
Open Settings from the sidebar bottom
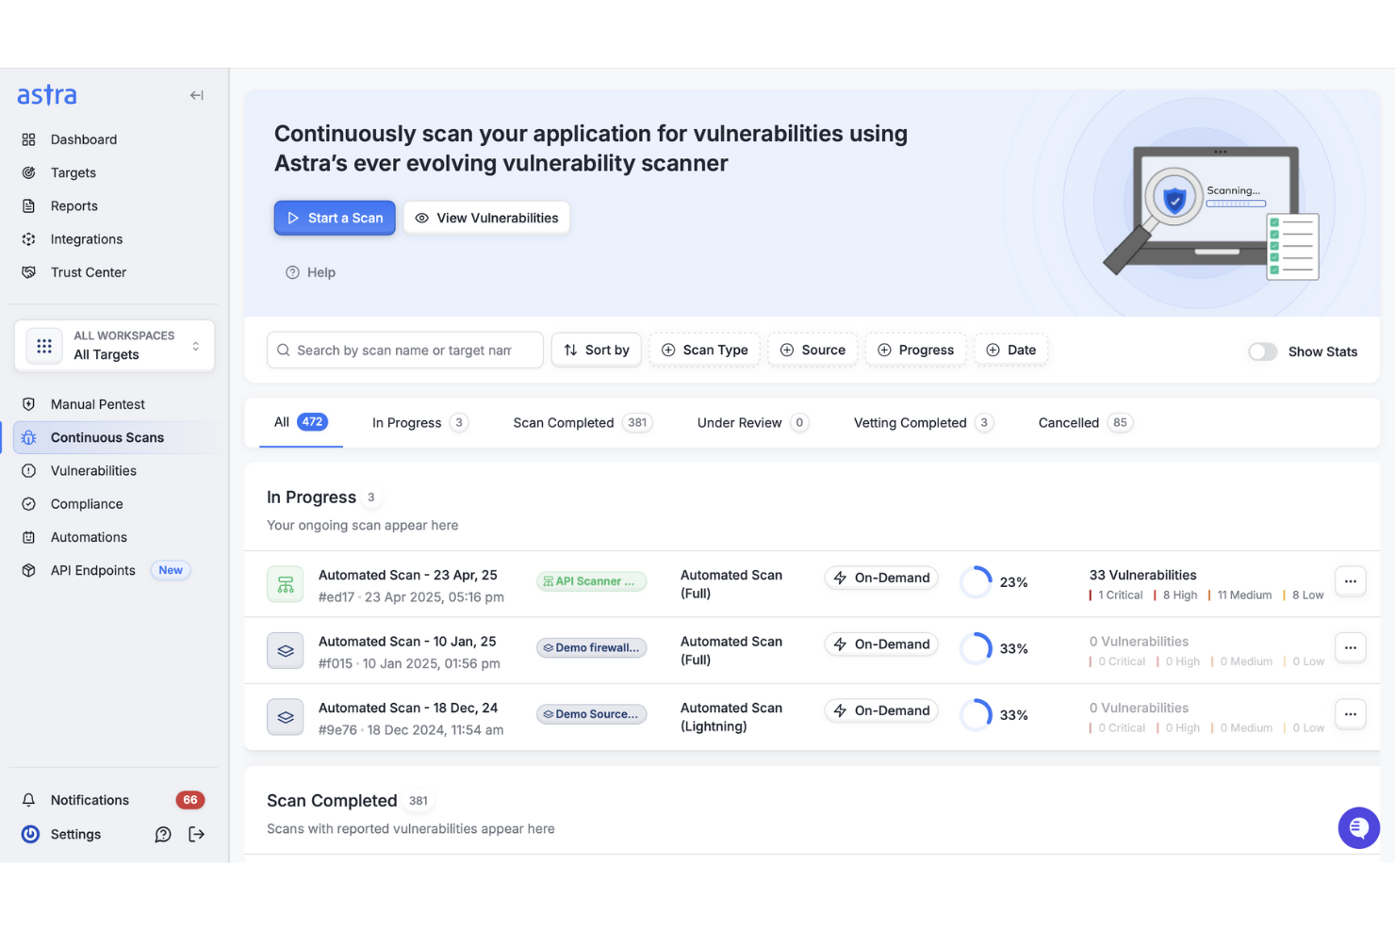[75, 834]
